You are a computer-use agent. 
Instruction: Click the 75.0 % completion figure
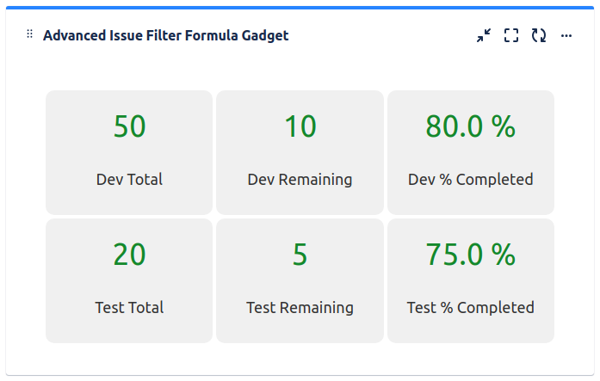[470, 255]
